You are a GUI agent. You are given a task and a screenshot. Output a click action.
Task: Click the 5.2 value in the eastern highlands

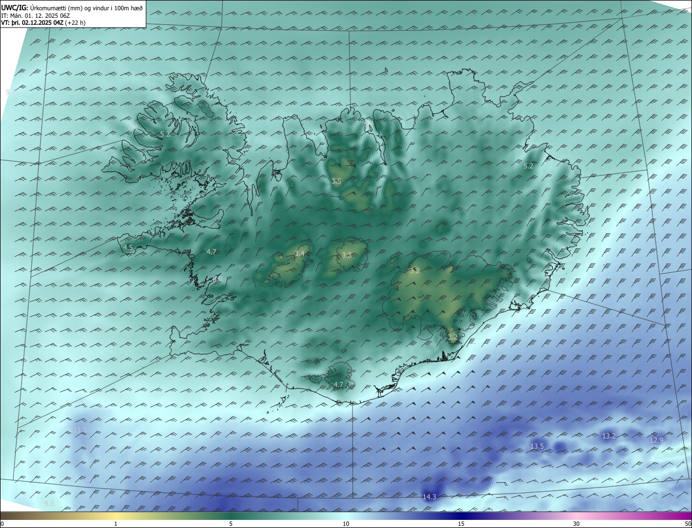tap(528, 166)
